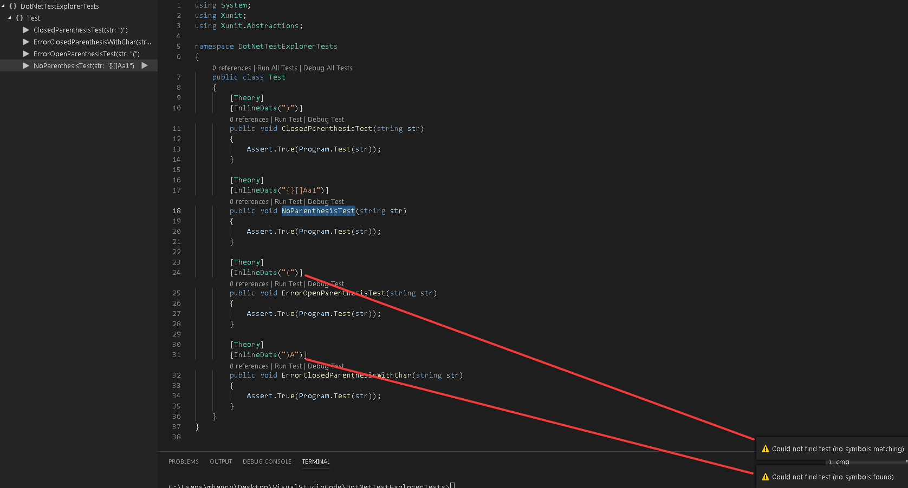The height and width of the screenshot is (488, 908).
Task: Click '0 references' above ClosedParenthesisTest
Action: tap(249, 119)
